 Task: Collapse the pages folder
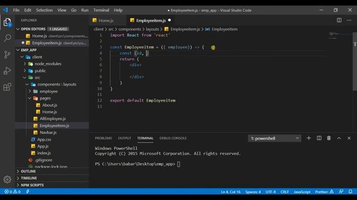point(30,98)
